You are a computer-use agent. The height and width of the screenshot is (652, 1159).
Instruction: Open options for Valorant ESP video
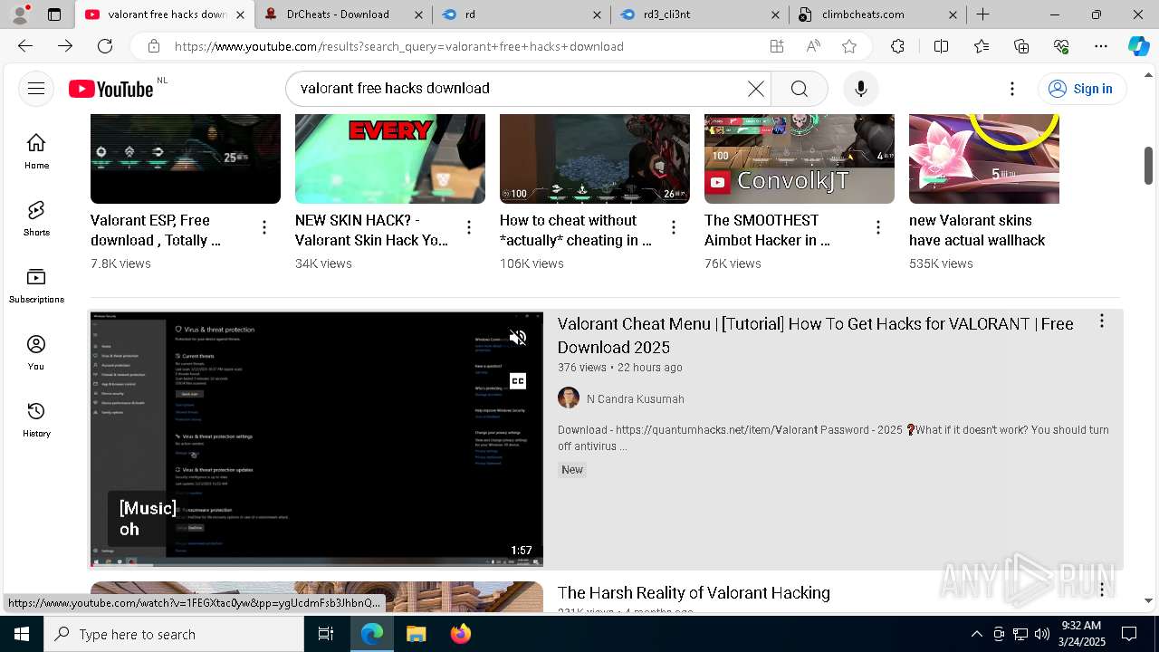click(264, 227)
